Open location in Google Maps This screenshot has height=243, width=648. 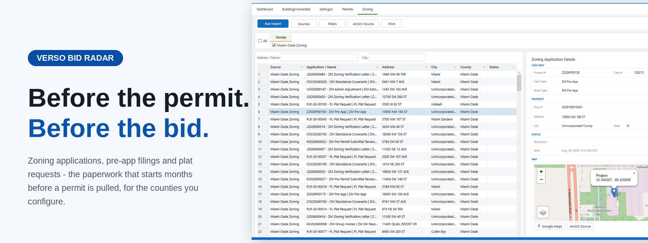(550, 226)
